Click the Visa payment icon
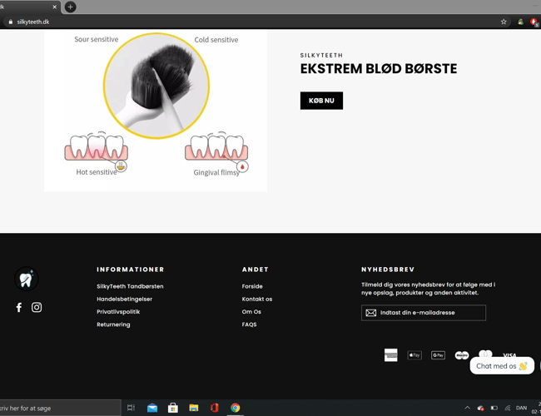The height and width of the screenshot is (416, 541). tap(509, 355)
